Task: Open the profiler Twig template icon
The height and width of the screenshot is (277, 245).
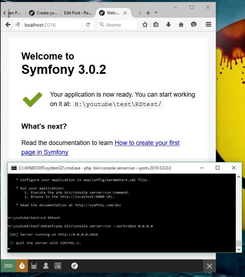Action: point(58,266)
